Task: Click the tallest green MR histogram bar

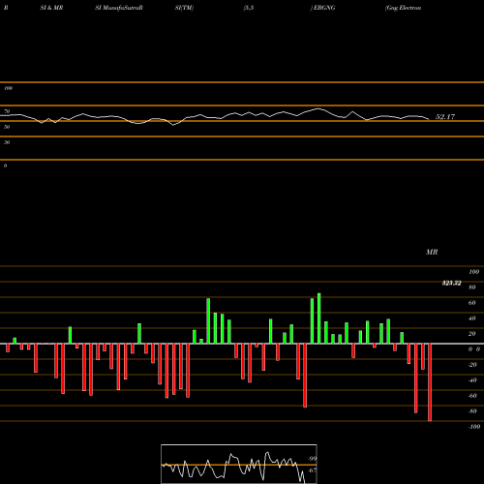Action: 319,318
